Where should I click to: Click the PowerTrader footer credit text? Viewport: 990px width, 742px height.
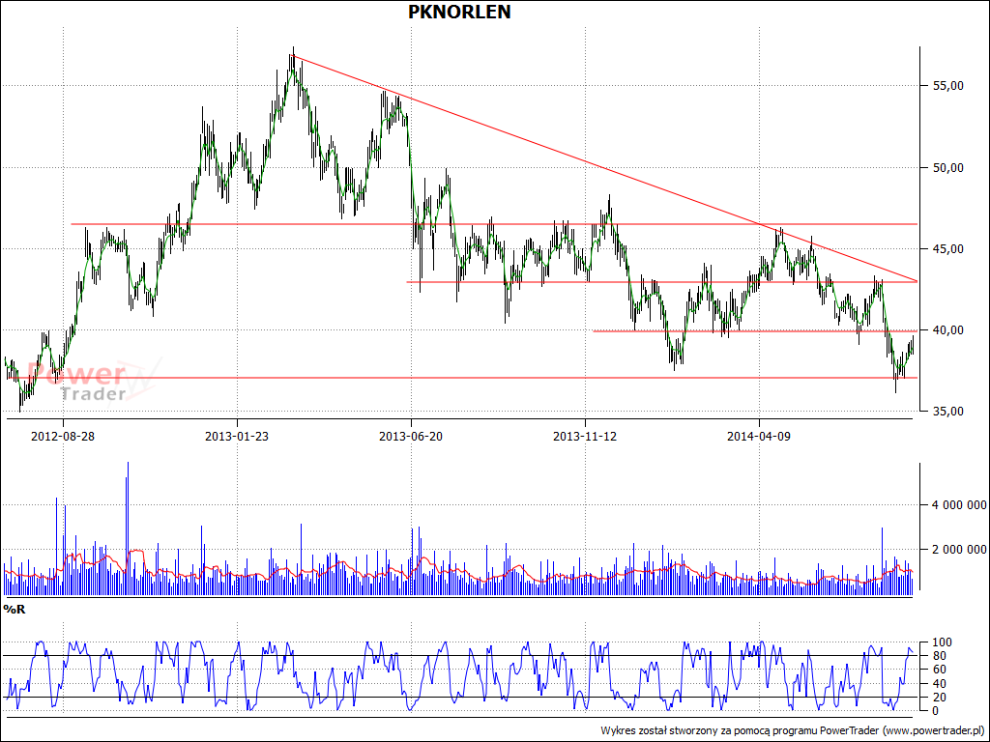793,730
